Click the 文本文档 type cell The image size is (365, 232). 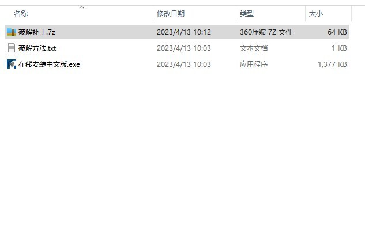point(254,48)
